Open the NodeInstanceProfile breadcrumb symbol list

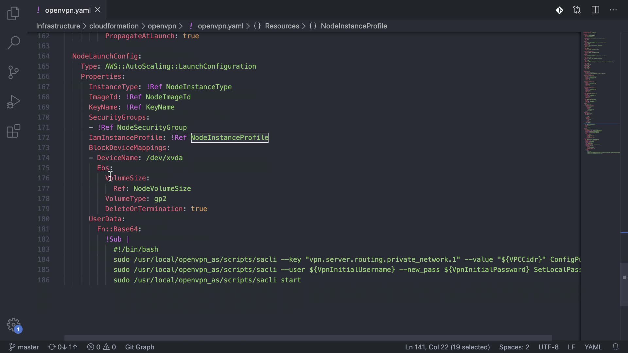point(354,26)
